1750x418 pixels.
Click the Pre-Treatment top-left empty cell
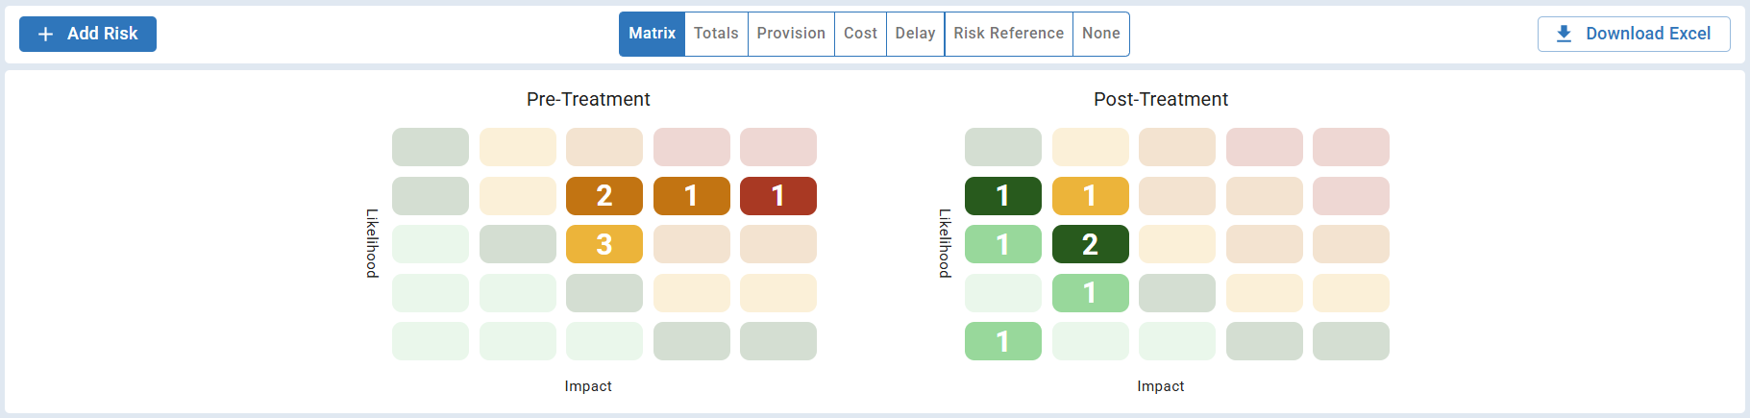(x=430, y=147)
